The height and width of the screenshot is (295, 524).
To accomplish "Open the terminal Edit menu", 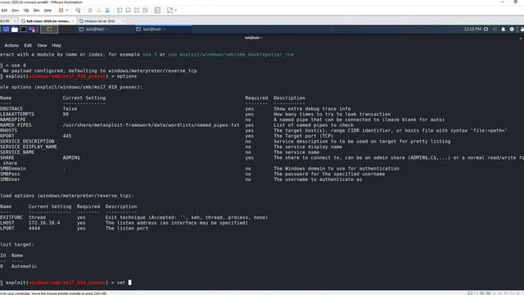I will (x=28, y=45).
